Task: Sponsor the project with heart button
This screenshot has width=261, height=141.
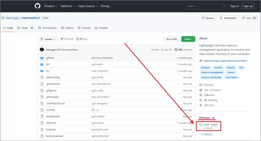Action: point(208,18)
